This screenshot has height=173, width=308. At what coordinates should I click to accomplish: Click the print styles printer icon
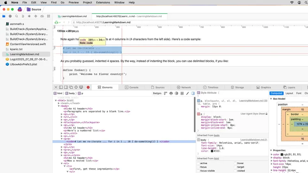(x=171, y=93)
